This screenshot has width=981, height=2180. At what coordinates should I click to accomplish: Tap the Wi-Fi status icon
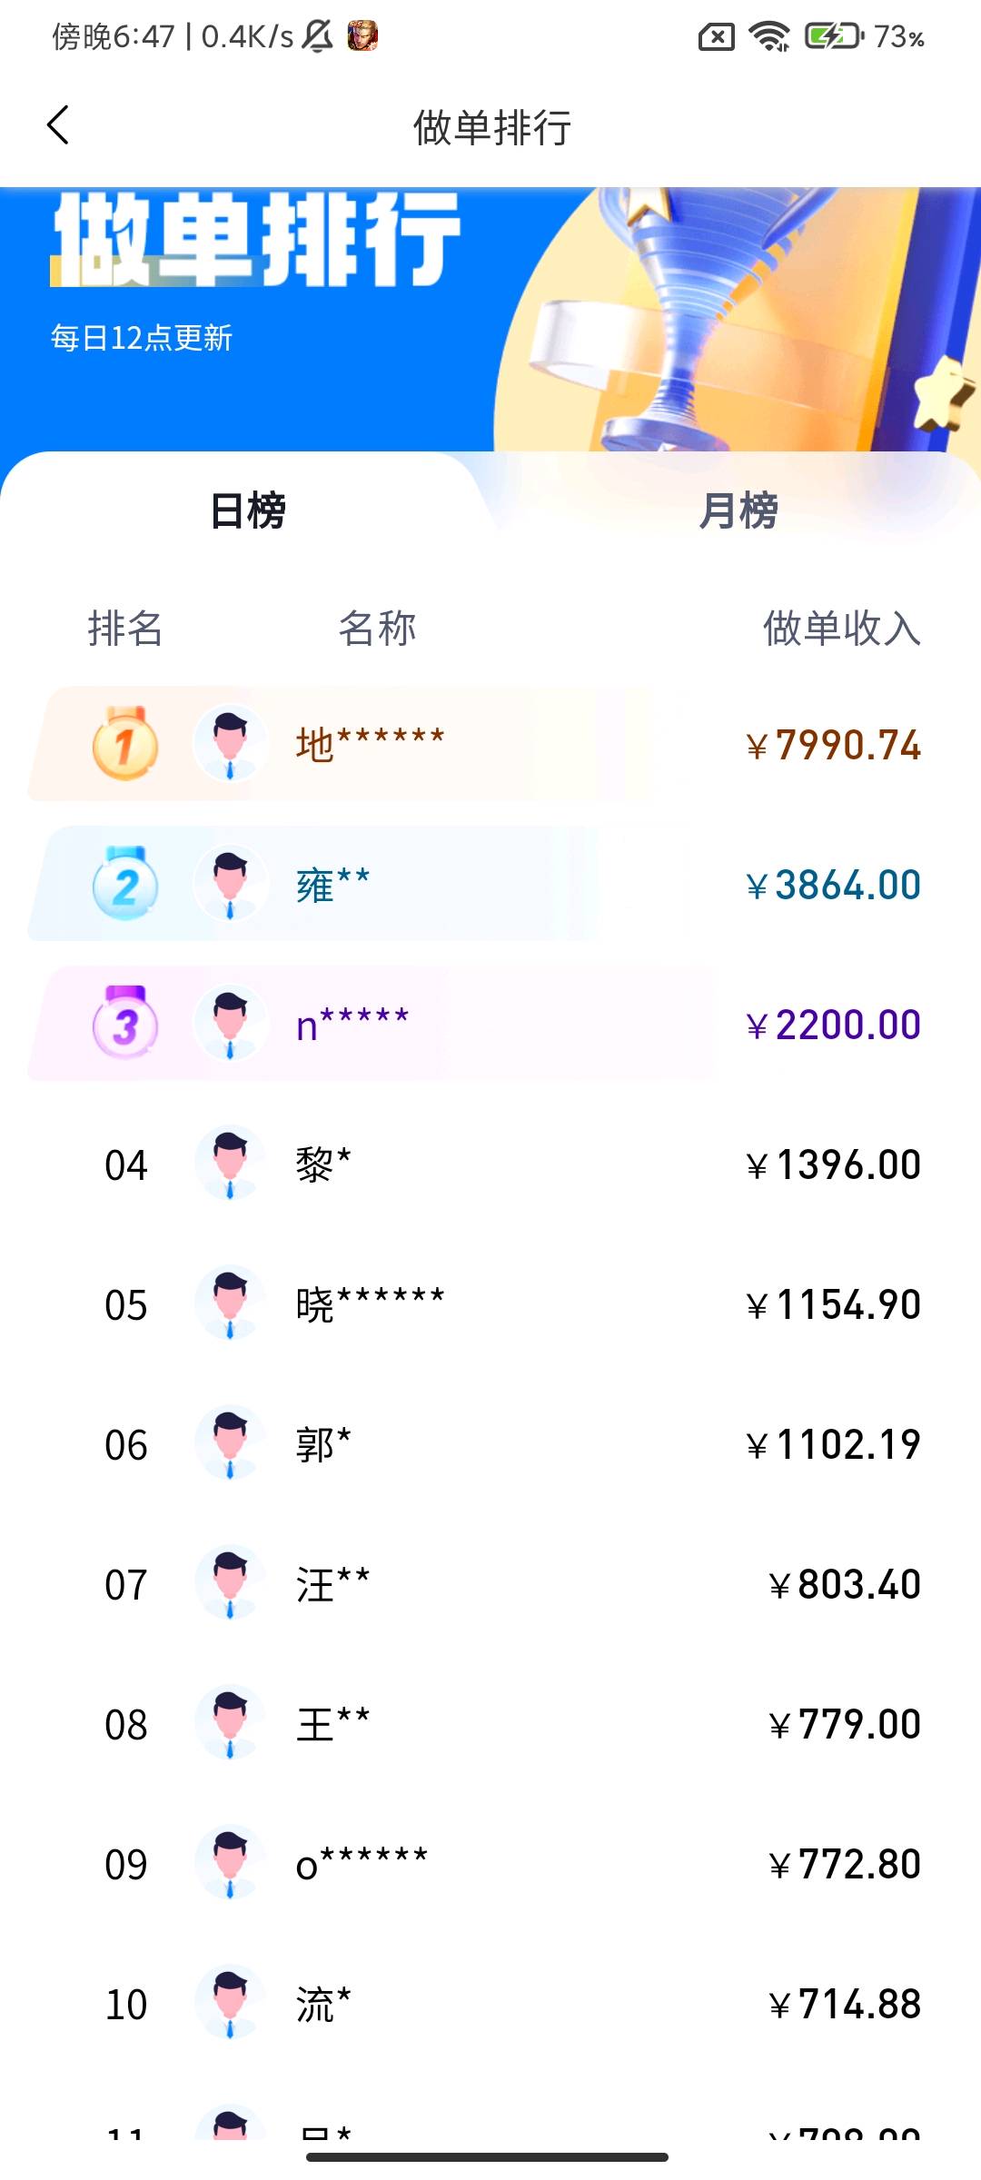[x=768, y=36]
